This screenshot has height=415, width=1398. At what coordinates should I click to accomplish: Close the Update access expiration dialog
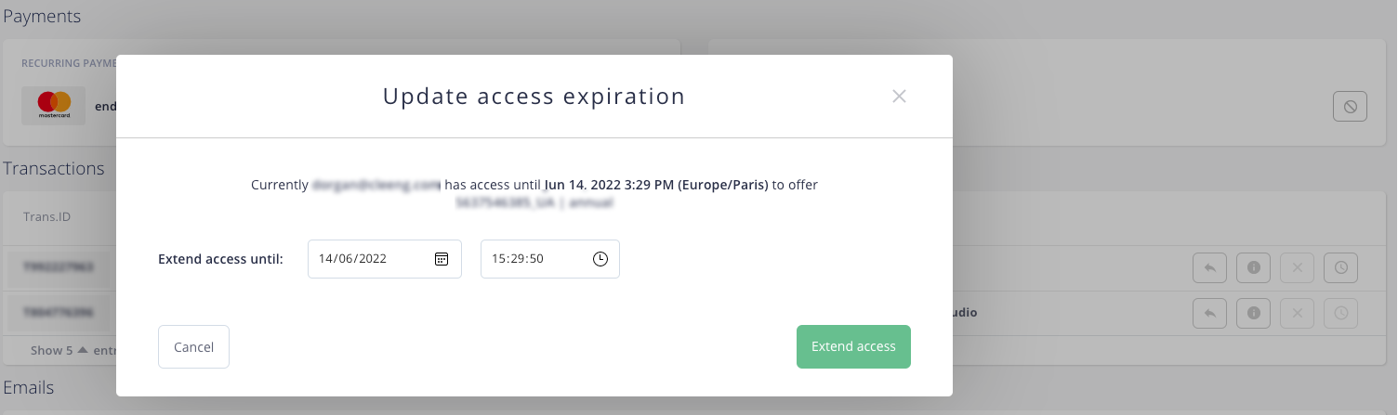point(899,97)
